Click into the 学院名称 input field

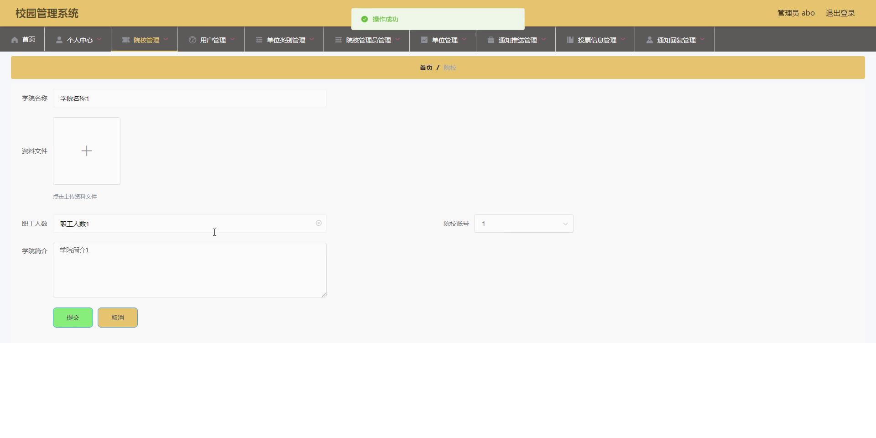pos(189,99)
